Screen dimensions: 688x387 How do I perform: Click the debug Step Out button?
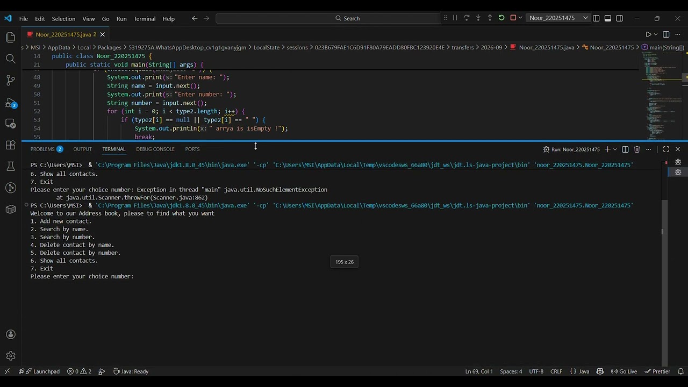click(490, 18)
